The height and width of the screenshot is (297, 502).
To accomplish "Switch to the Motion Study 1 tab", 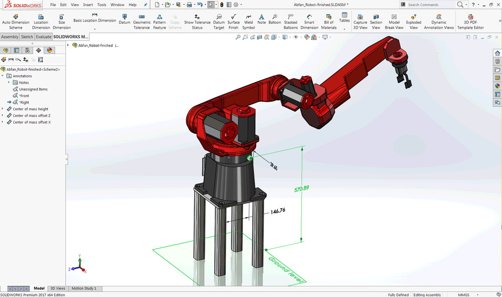I will (x=84, y=288).
